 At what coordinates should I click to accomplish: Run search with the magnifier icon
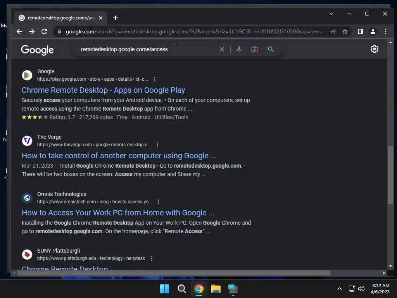click(271, 49)
